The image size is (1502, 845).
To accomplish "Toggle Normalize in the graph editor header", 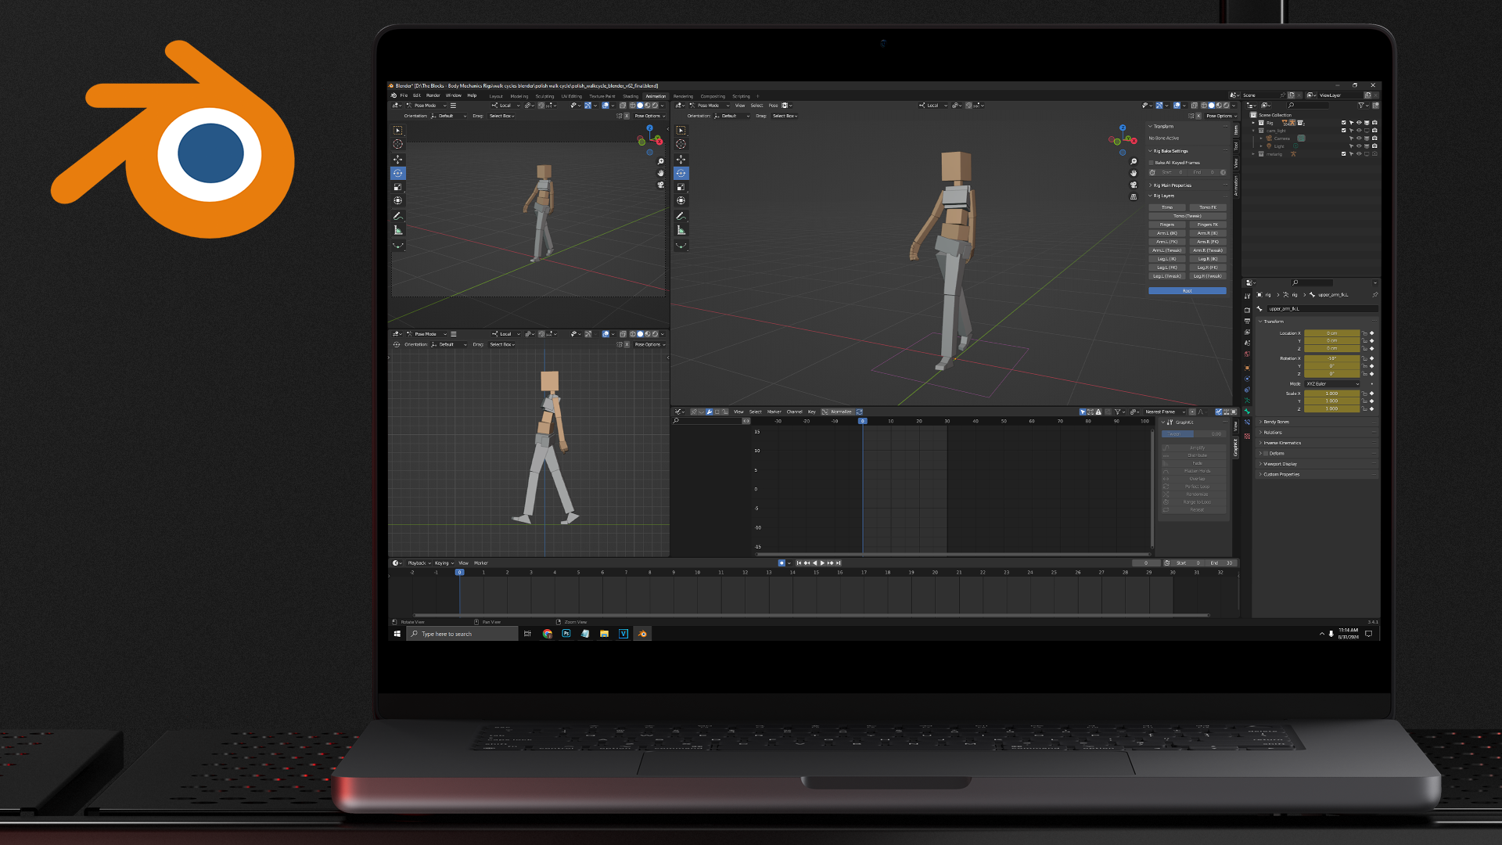I will [x=837, y=412].
